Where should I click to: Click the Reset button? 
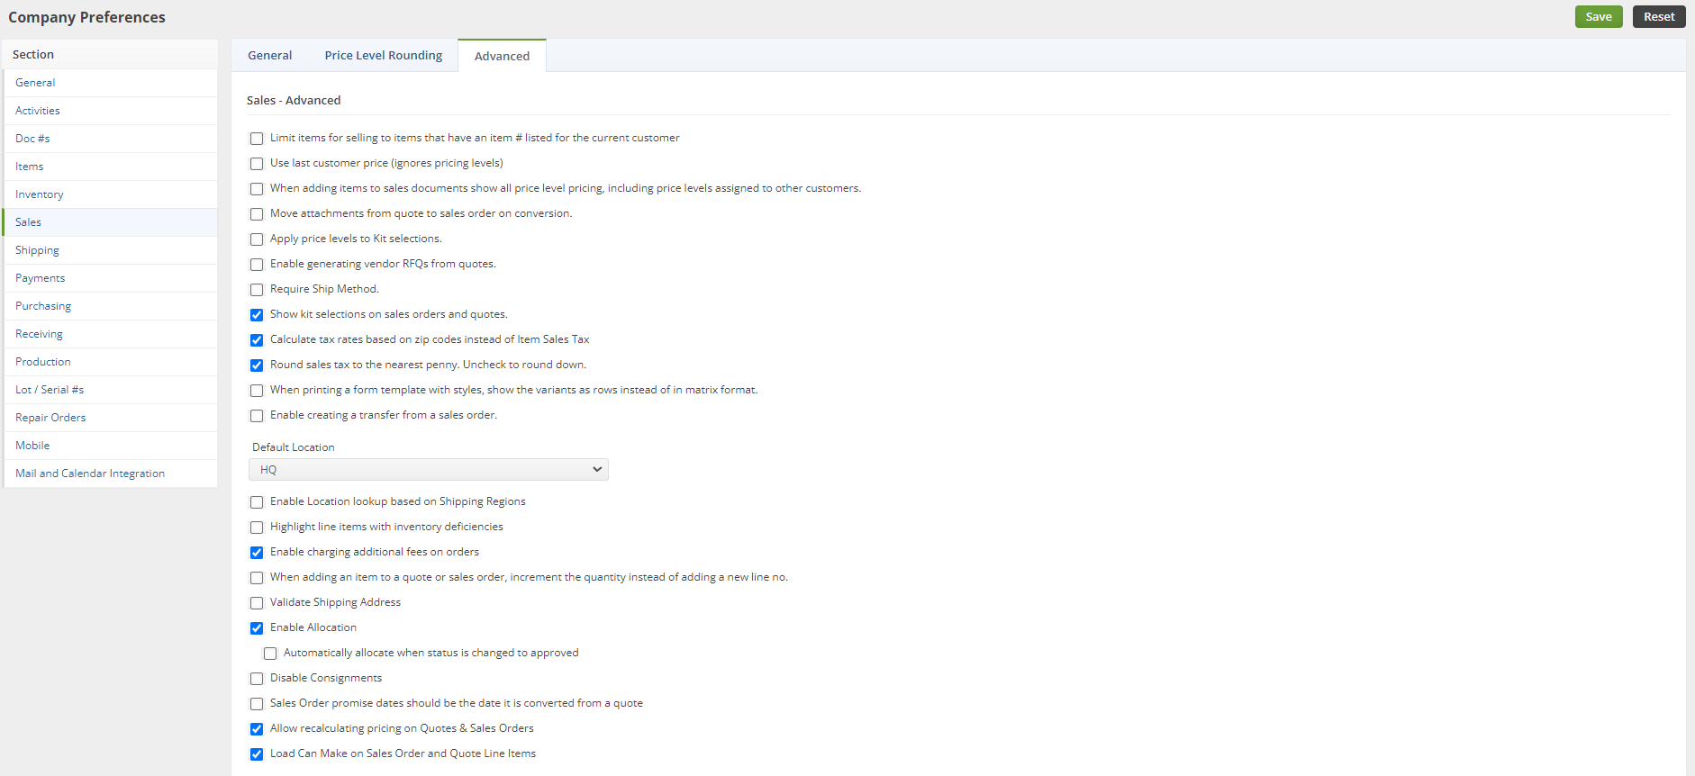pyautogui.click(x=1658, y=16)
